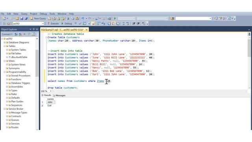Select the John cell in results grid
The width and height of the screenshot is (252, 142).
pyautogui.click(x=51, y=102)
